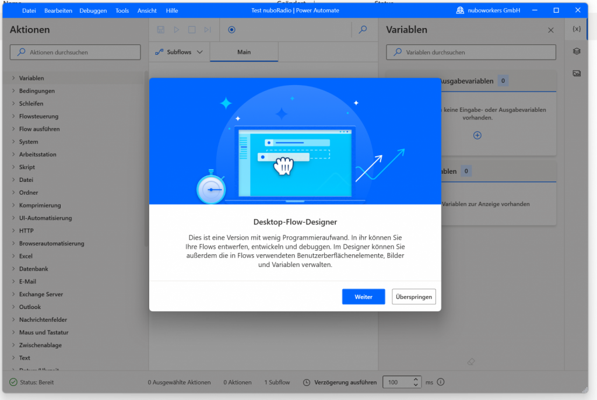The width and height of the screenshot is (597, 400).
Task: Open flow search with the magnifier icon
Action: (x=363, y=29)
